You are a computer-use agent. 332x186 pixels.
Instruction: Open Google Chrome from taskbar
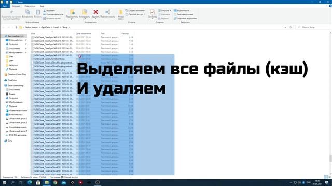click(x=55, y=182)
